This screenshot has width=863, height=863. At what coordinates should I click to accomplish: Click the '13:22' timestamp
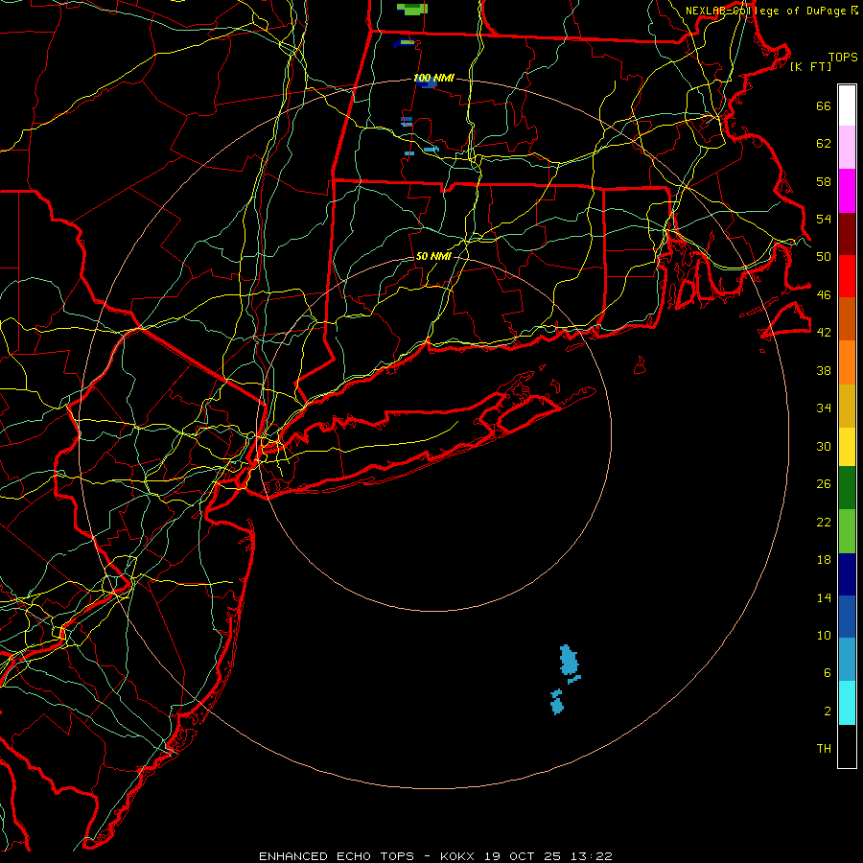[591, 856]
